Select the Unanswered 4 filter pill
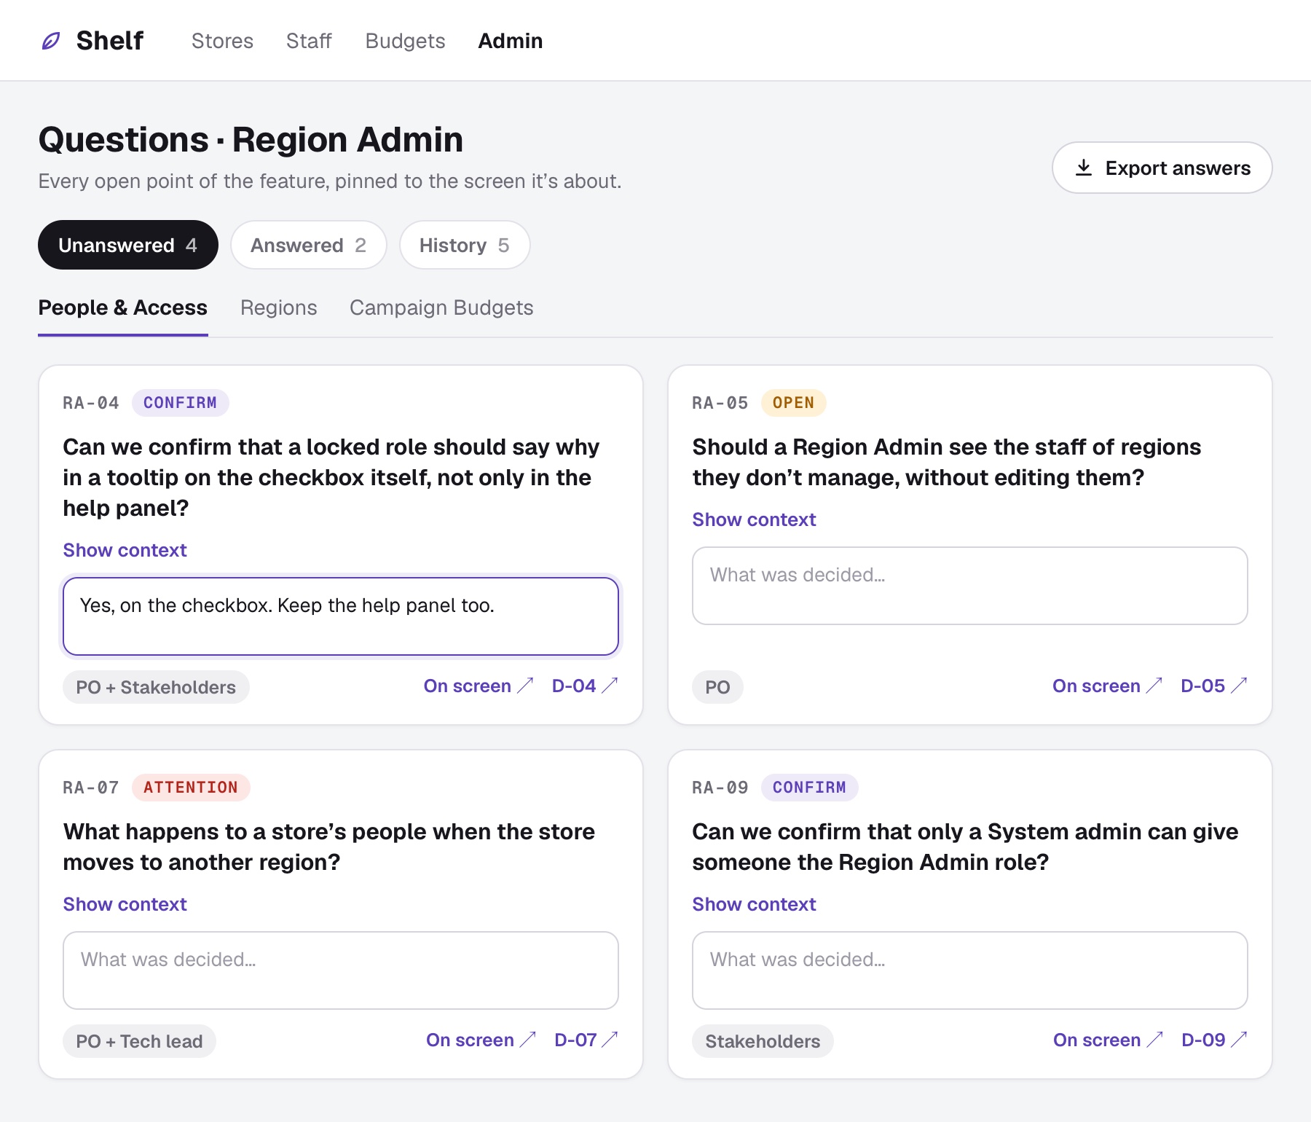1311x1122 pixels. pyautogui.click(x=128, y=245)
